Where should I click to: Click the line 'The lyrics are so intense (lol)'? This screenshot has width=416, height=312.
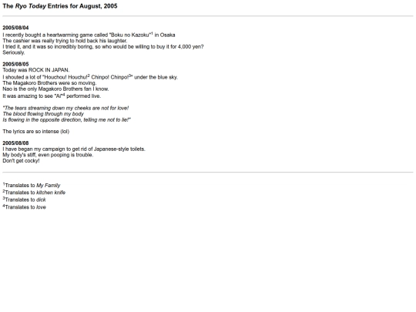tap(35, 131)
